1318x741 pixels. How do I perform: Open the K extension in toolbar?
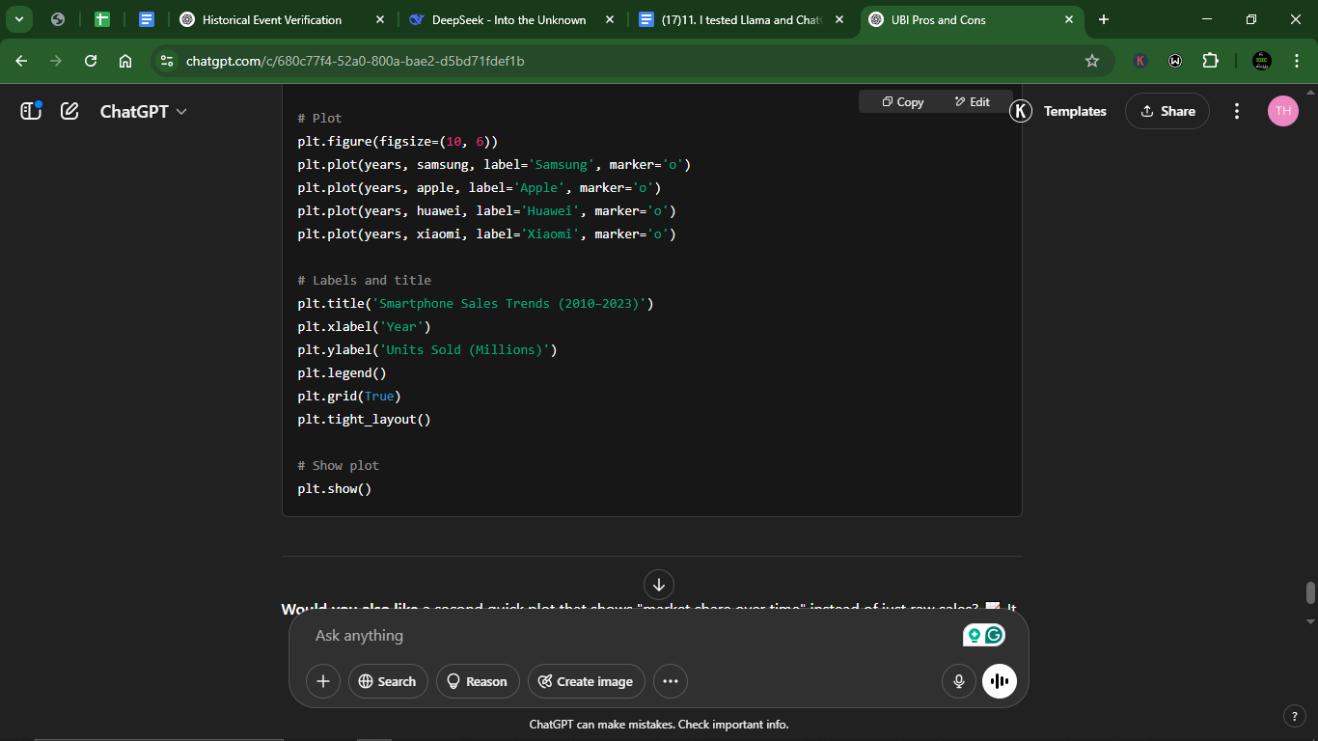pos(1140,61)
